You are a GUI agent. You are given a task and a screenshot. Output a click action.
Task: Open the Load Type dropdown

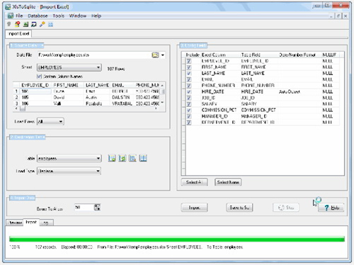coord(69,171)
